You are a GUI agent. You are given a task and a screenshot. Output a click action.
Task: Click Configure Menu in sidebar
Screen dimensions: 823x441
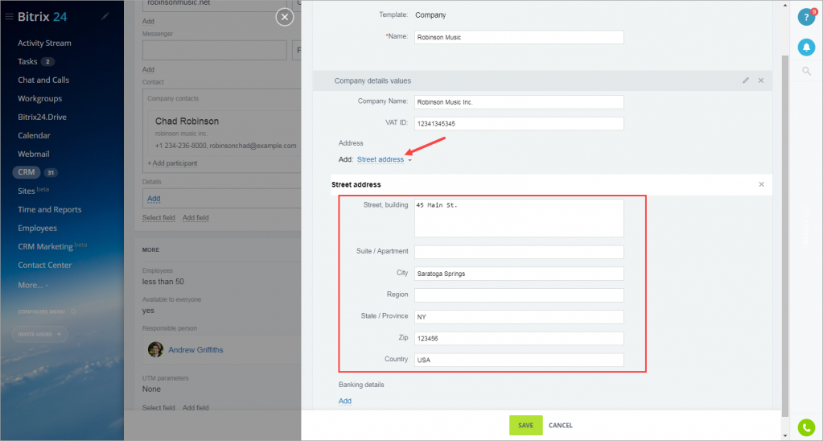pos(42,311)
